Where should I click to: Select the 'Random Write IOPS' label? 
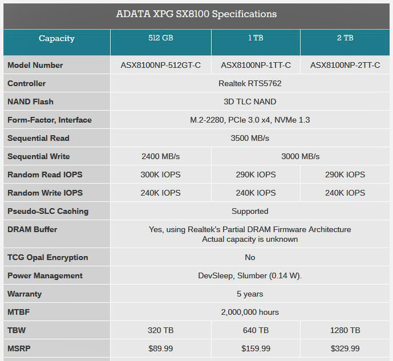[x=45, y=193]
